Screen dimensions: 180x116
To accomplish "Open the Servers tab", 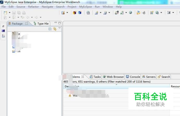I will (149, 77).
